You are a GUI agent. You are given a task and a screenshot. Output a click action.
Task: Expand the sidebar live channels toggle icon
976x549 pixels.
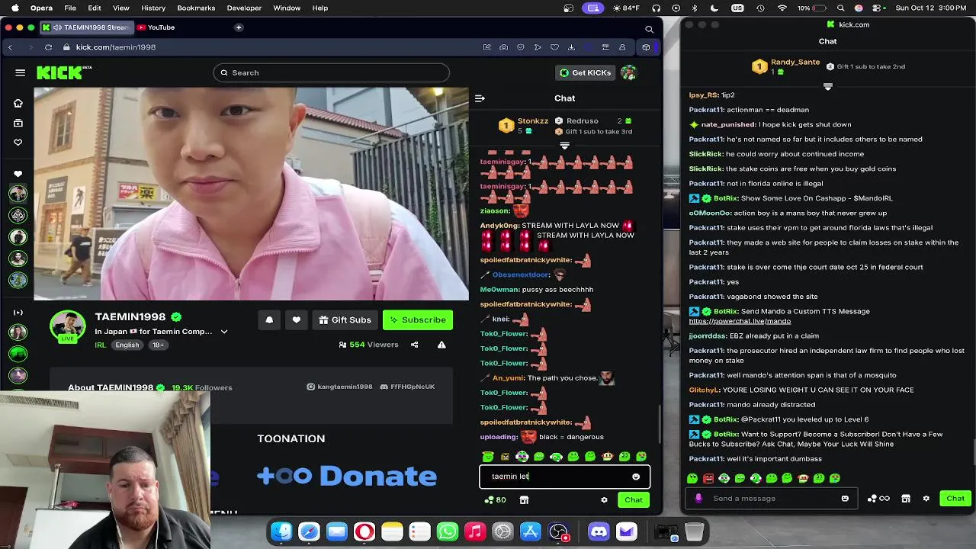click(x=18, y=313)
